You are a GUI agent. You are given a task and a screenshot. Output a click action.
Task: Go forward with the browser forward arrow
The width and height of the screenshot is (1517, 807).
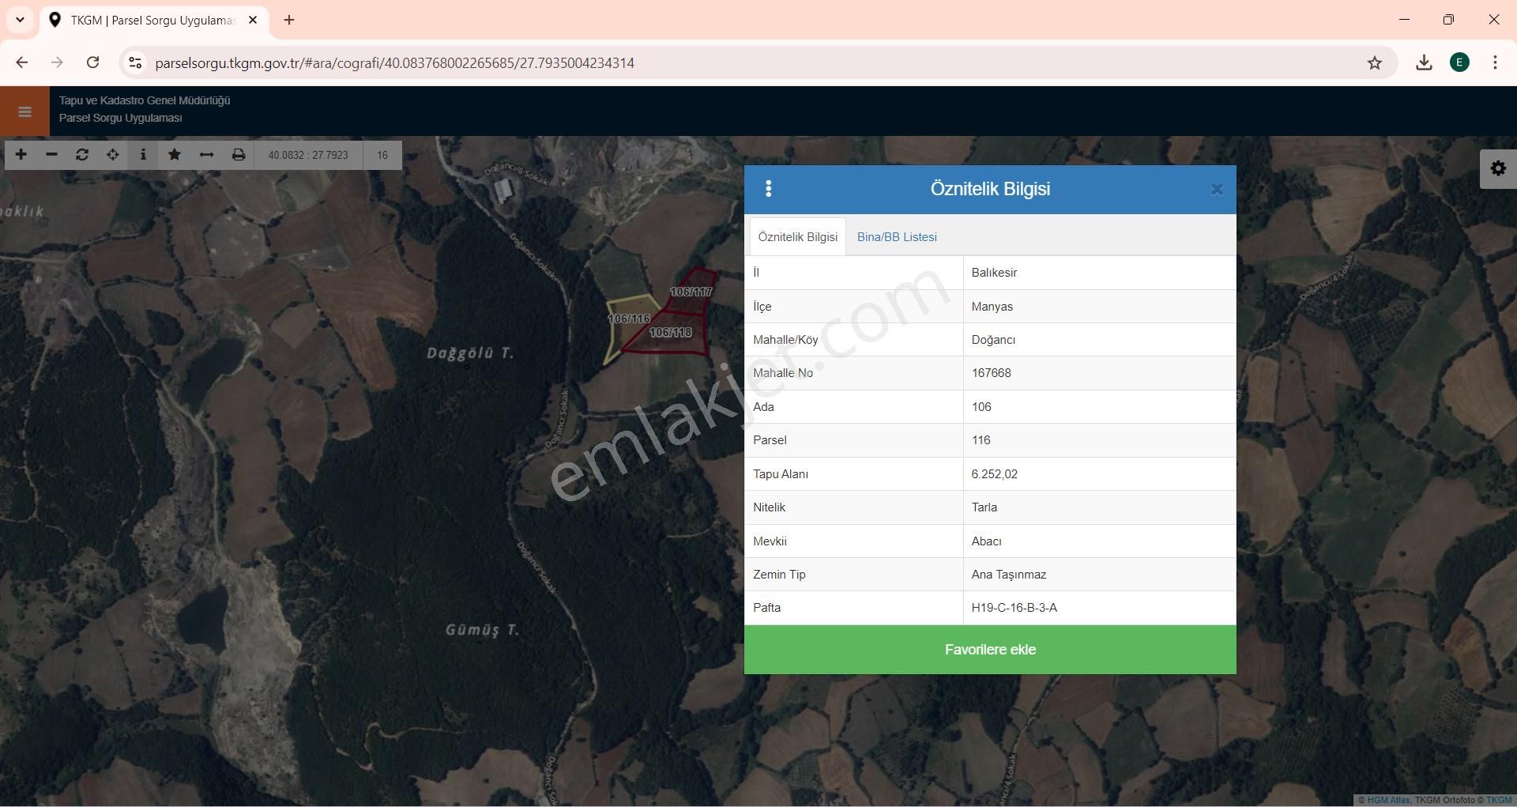[x=57, y=62]
